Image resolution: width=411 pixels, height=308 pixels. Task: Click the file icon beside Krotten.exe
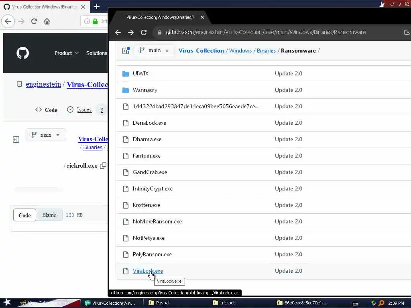126,205
